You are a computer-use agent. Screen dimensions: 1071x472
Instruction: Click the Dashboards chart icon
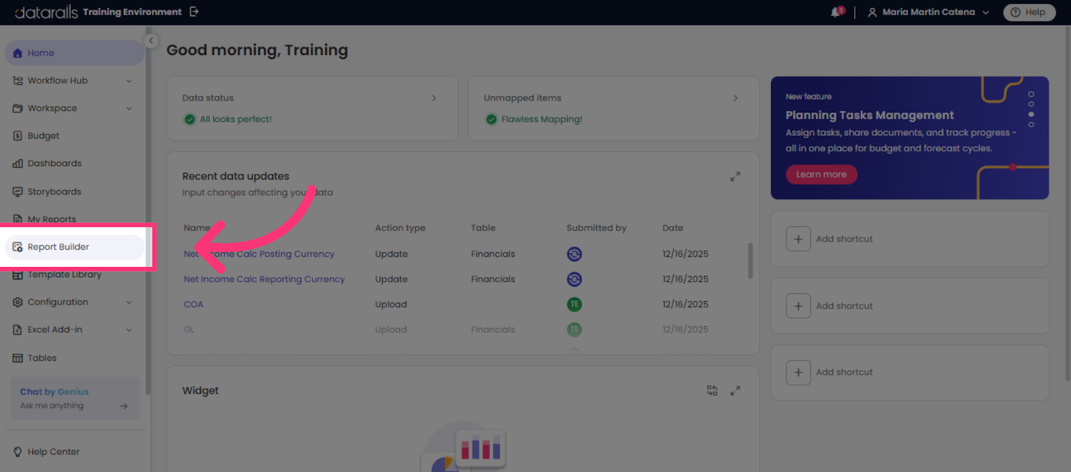[x=17, y=163]
